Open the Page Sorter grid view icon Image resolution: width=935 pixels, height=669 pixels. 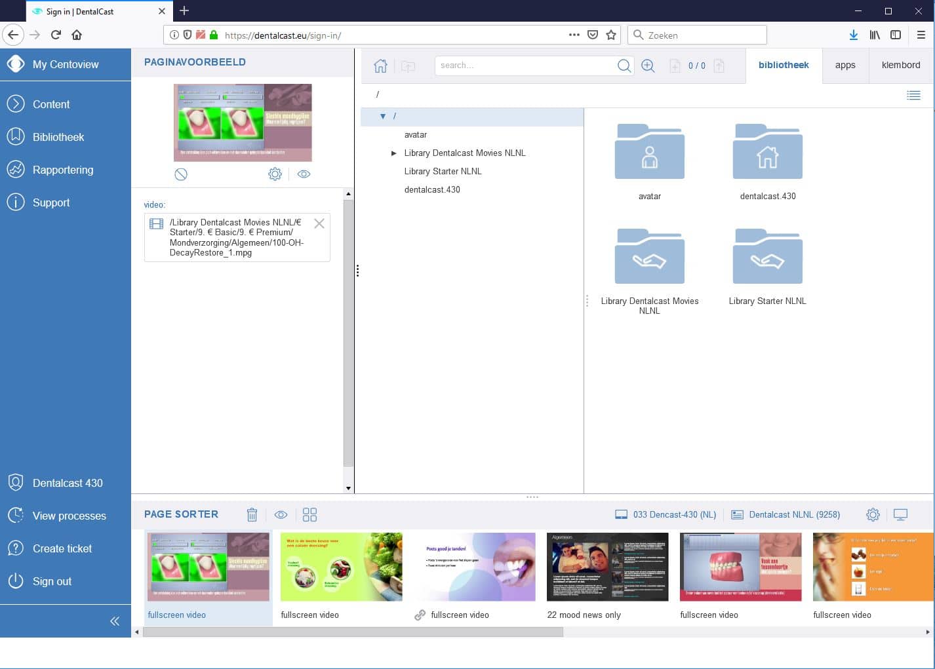pos(309,515)
